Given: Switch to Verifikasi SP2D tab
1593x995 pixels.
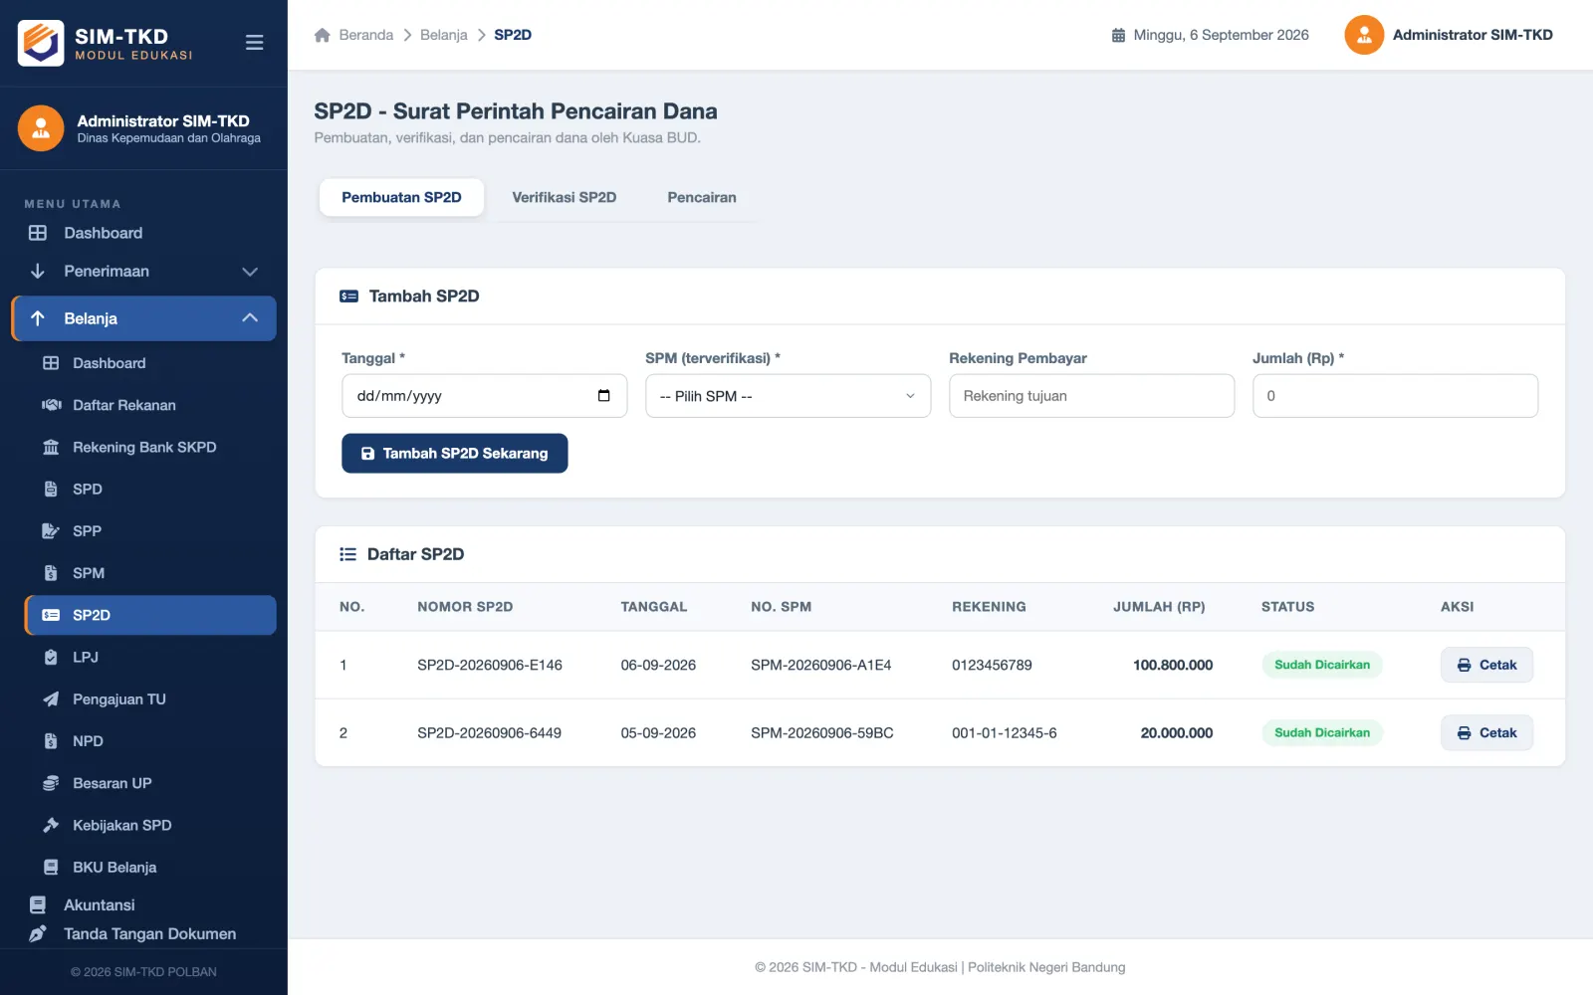Looking at the screenshot, I should (565, 197).
